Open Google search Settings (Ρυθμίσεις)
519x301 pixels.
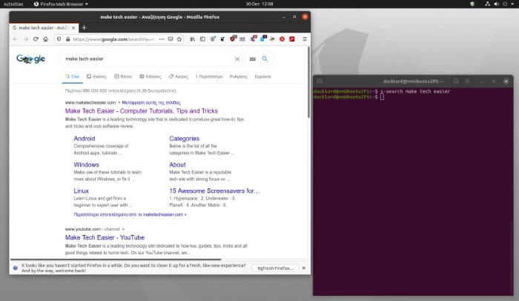pos(238,76)
